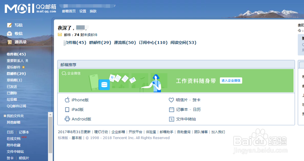Image resolution: width=304 pixels, height=161 pixels.
Task: Click 写信 to compose mail
Action: 19,25
